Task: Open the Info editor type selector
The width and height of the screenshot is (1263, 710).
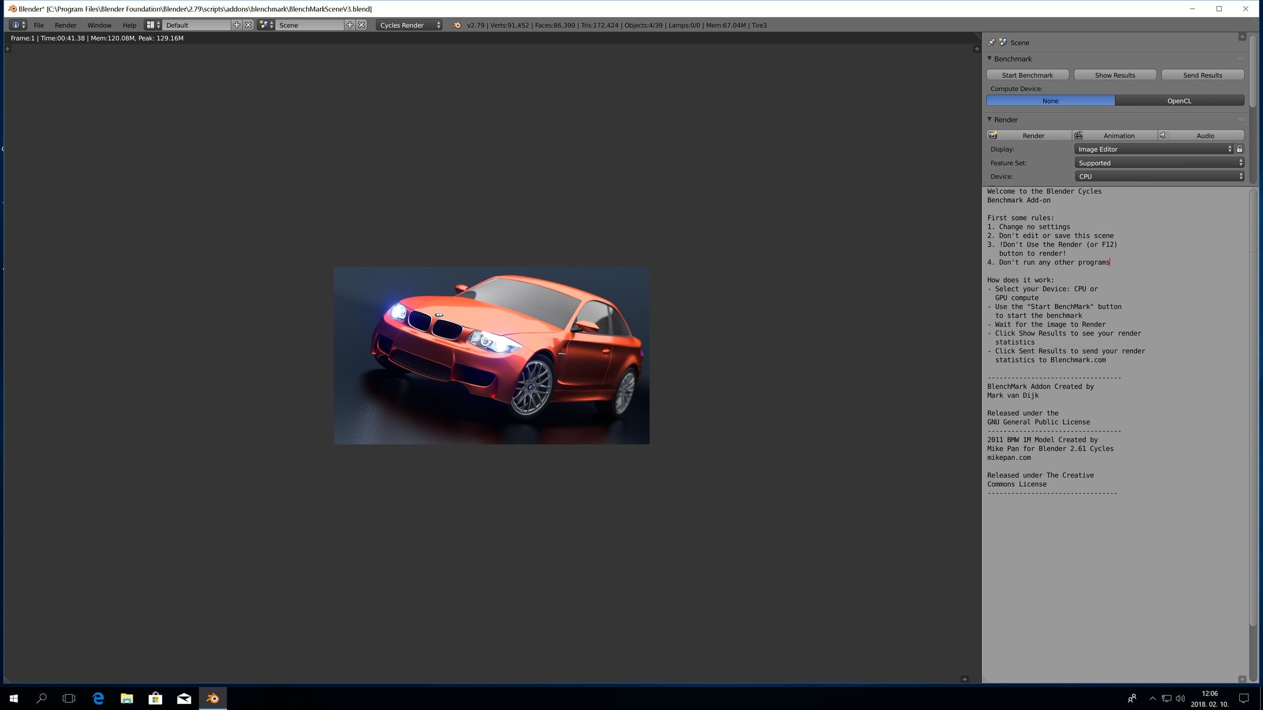Action: pos(18,25)
